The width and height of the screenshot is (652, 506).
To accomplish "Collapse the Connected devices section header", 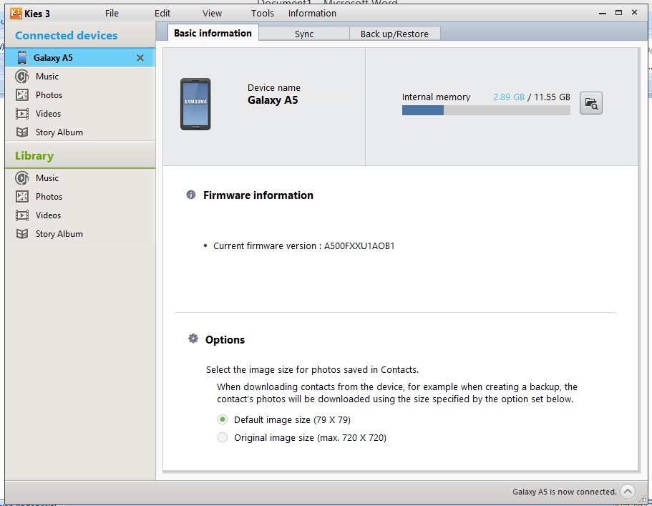I will tap(67, 34).
